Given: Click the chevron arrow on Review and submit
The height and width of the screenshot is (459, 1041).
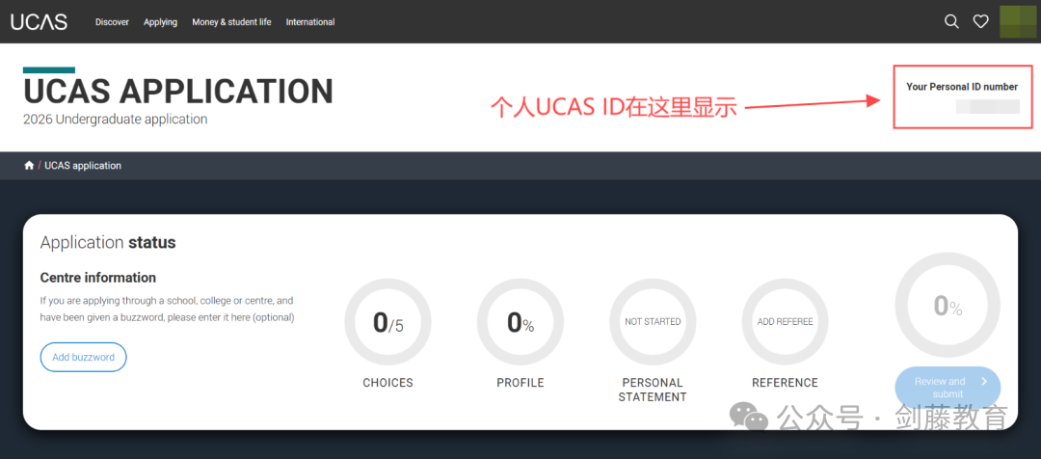Looking at the screenshot, I should click(x=983, y=382).
